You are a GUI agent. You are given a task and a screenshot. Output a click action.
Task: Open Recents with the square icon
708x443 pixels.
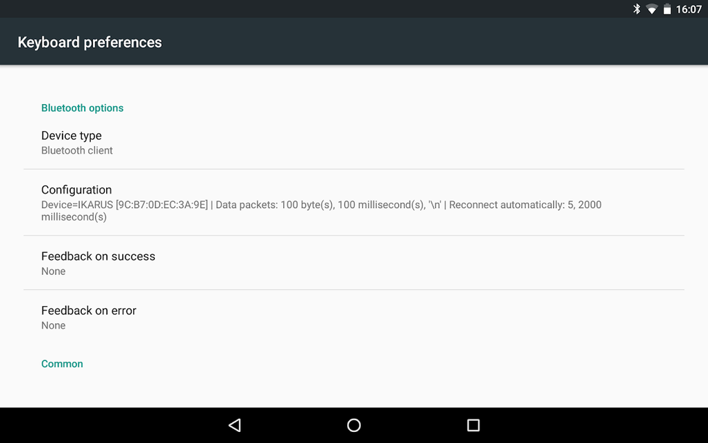click(x=473, y=425)
